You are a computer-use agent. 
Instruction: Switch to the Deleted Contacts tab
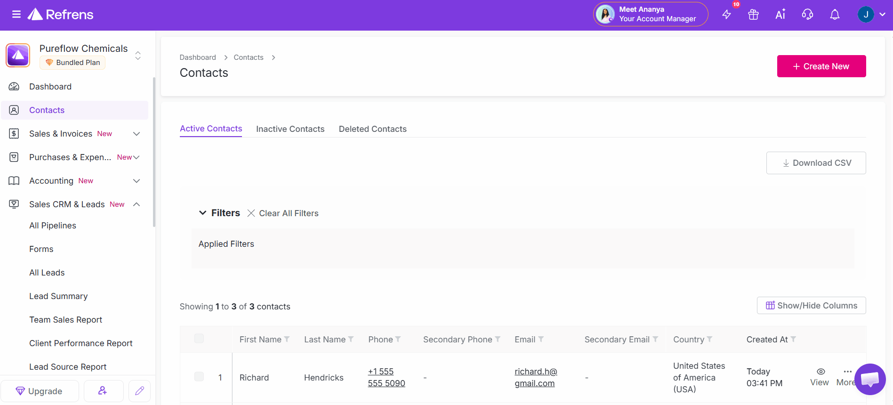tap(372, 129)
